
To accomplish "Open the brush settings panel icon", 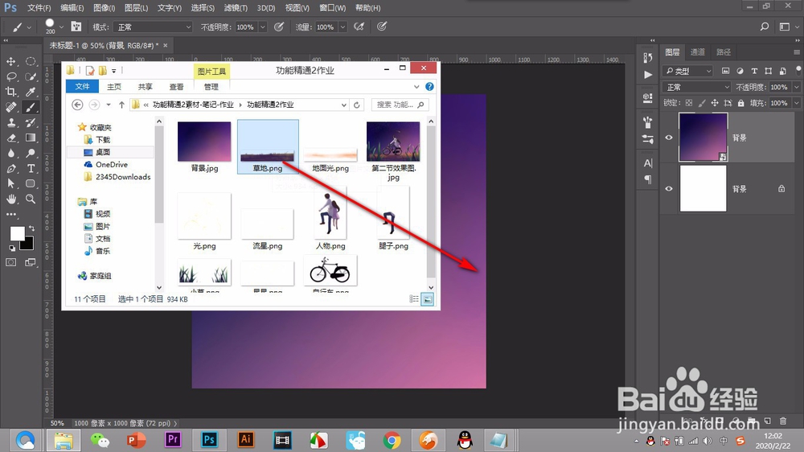I will [x=76, y=27].
